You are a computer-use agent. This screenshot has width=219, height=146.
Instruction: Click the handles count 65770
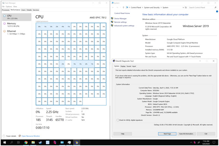60,120
